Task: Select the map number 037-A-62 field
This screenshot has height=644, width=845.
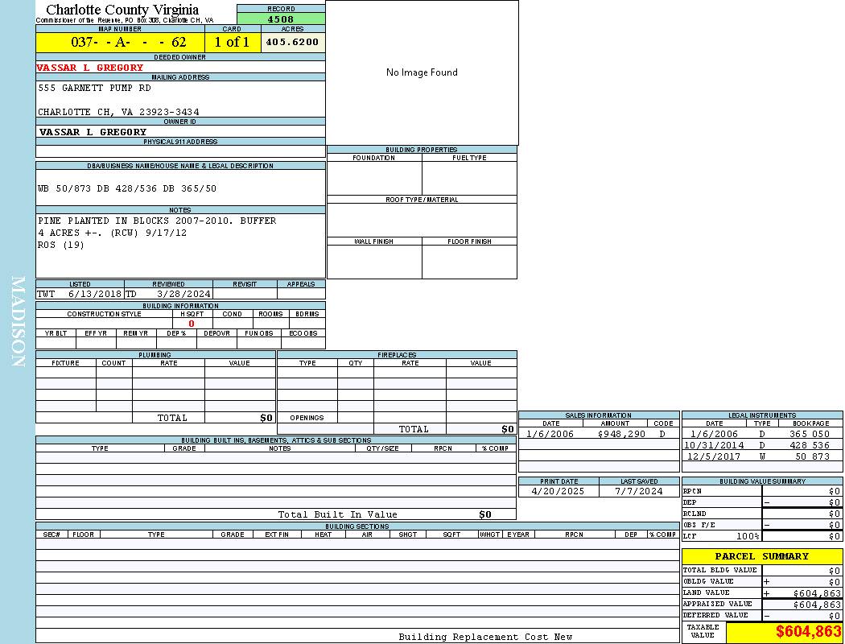Action: (x=120, y=42)
